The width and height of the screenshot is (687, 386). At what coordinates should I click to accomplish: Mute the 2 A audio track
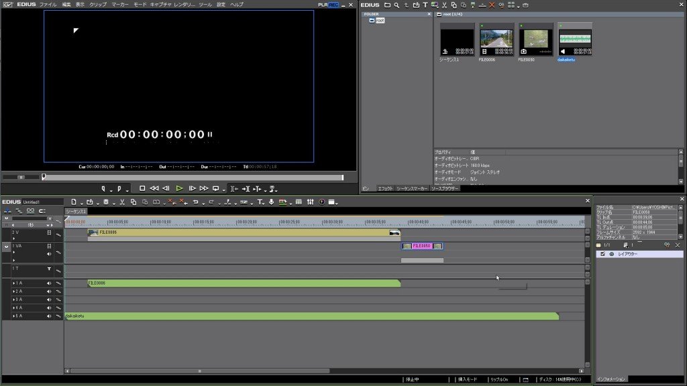click(49, 292)
